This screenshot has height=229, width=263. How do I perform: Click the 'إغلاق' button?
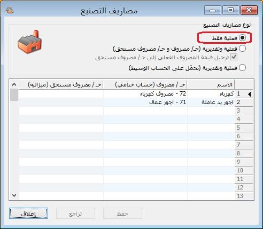point(28,214)
